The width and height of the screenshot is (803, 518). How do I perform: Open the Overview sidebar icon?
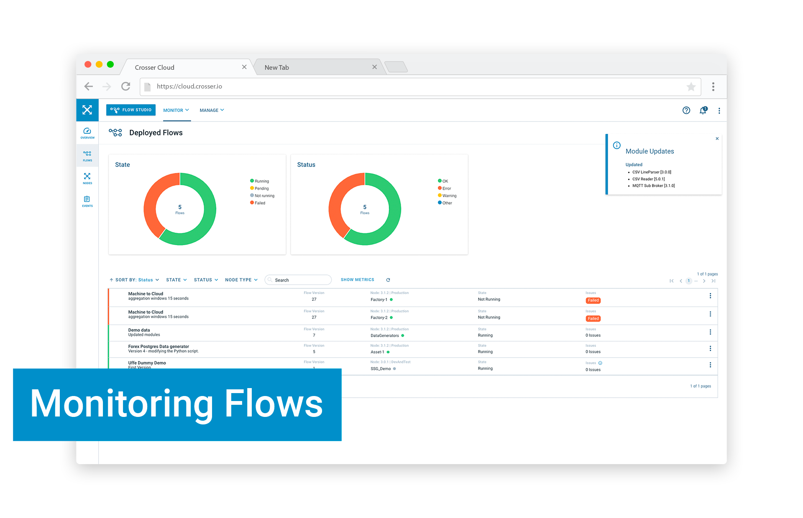click(x=87, y=133)
